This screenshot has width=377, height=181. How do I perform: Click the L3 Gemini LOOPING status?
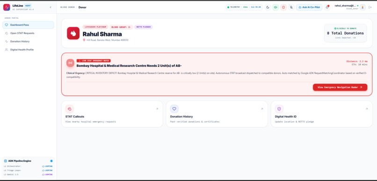coord(47,174)
